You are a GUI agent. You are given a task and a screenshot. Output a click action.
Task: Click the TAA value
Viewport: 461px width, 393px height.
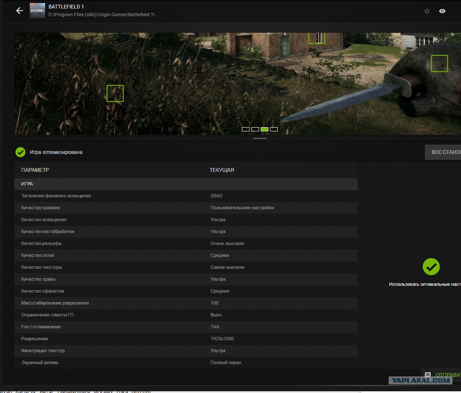(x=215, y=327)
